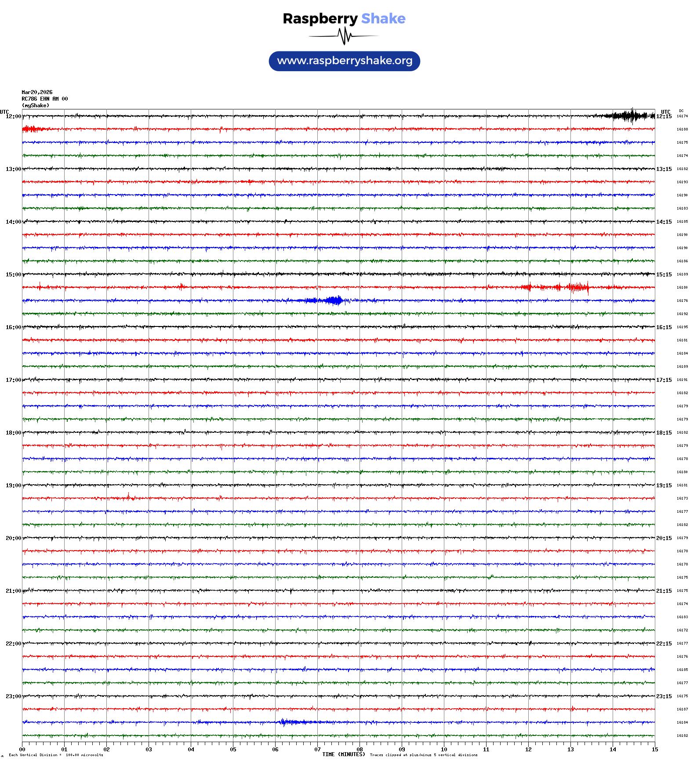Click the (myShake) label

point(35,105)
